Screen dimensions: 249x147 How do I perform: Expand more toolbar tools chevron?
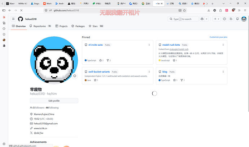pyautogui.click(x=239, y=10)
